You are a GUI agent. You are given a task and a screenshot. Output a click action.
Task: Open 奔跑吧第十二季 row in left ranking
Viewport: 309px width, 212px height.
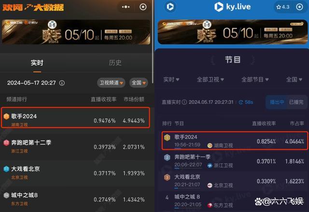click(x=75, y=147)
